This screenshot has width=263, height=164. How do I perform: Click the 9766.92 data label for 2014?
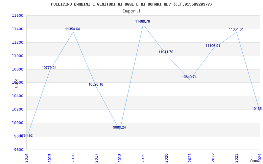coord(26,135)
